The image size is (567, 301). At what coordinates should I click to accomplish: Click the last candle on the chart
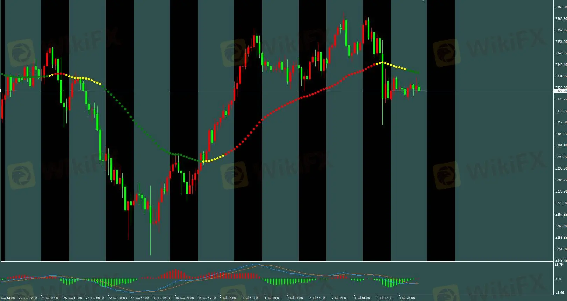click(x=419, y=89)
